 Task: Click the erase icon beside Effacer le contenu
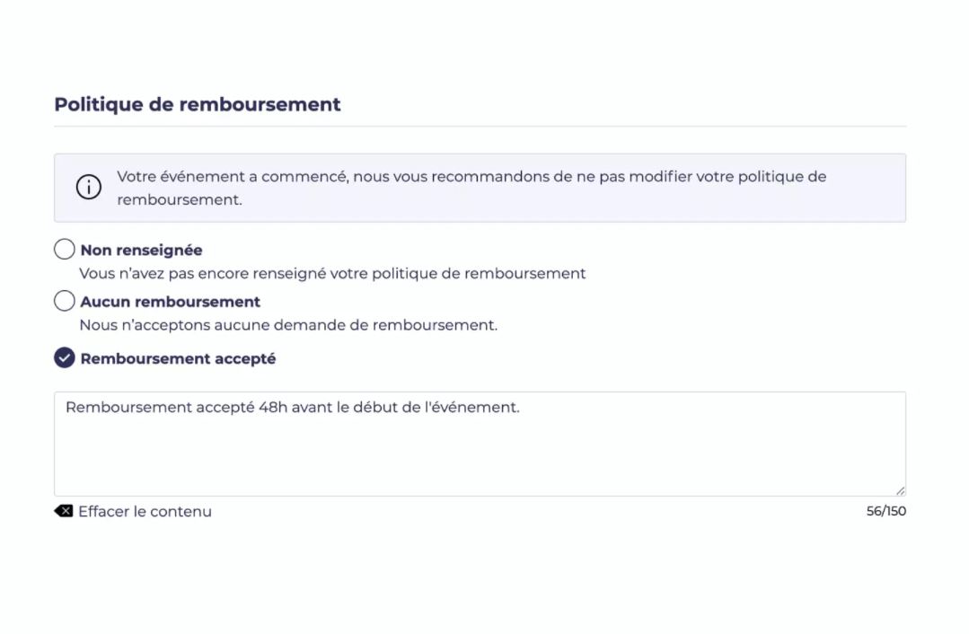[x=64, y=511]
